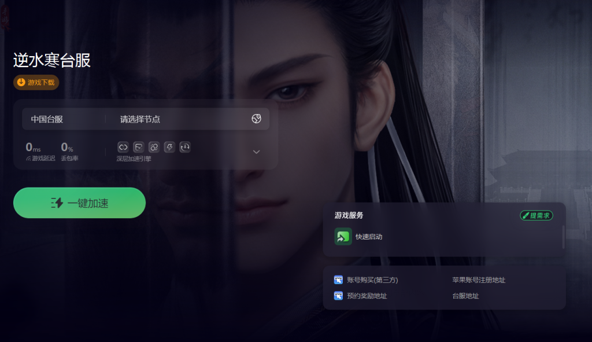Click the lightning bolt engine icon
The width and height of the screenshot is (592, 342).
(169, 147)
